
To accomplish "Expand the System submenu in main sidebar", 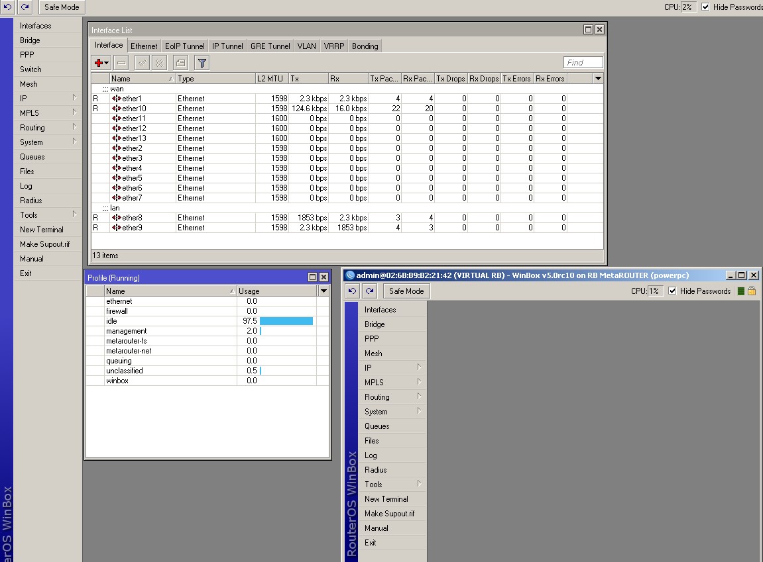I will click(74, 142).
